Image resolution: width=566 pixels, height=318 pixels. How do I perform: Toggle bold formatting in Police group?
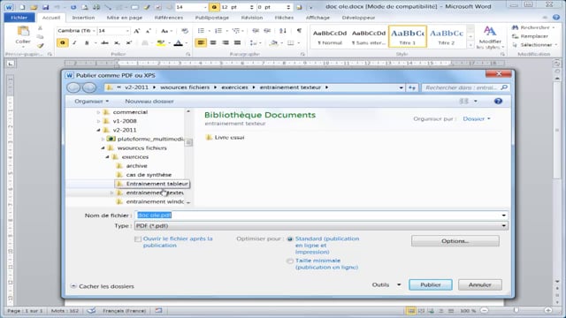pyautogui.click(x=63, y=43)
